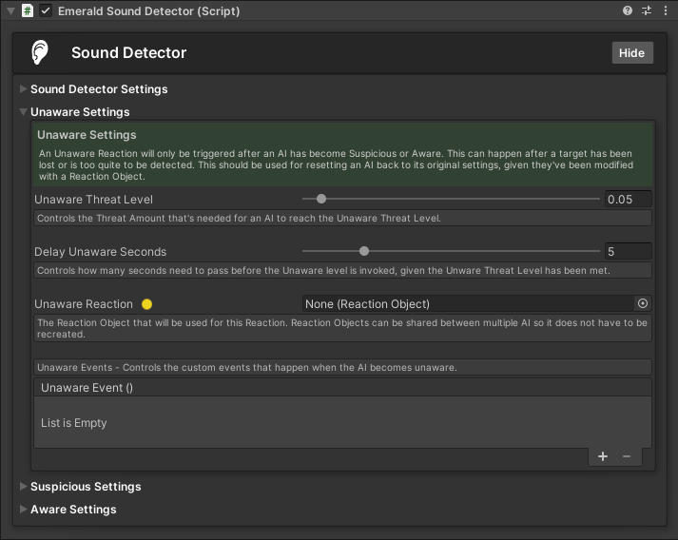The image size is (678, 540).
Task: Click the None (Reaction Object) field
Action: (467, 303)
